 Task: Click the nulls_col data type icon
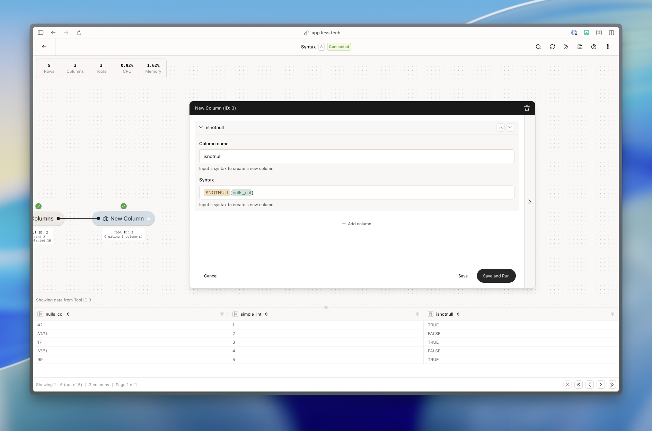40,314
